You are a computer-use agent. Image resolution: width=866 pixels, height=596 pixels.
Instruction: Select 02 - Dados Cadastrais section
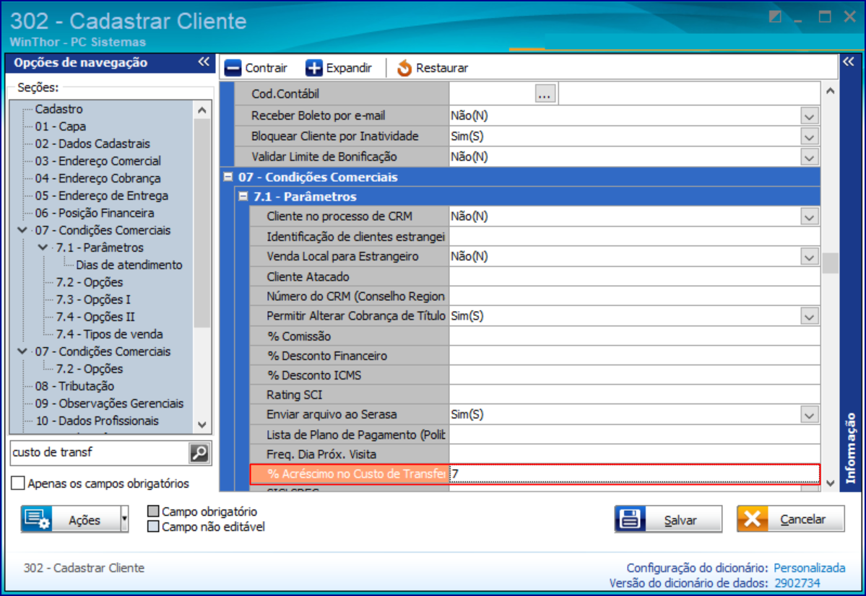coord(92,144)
